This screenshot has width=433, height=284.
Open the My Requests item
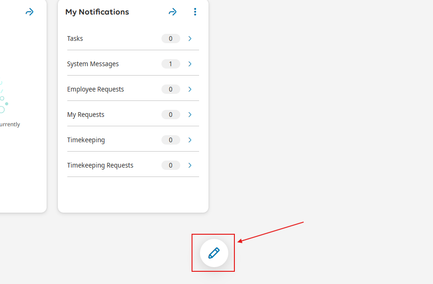click(86, 115)
